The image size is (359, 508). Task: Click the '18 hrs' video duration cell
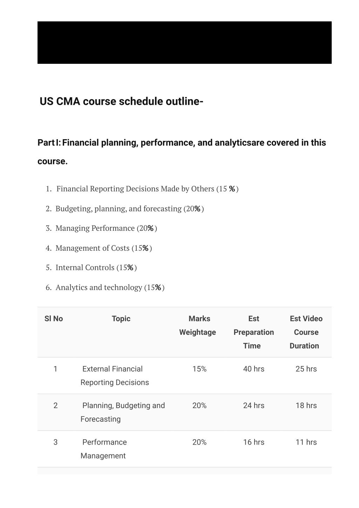click(x=306, y=406)
